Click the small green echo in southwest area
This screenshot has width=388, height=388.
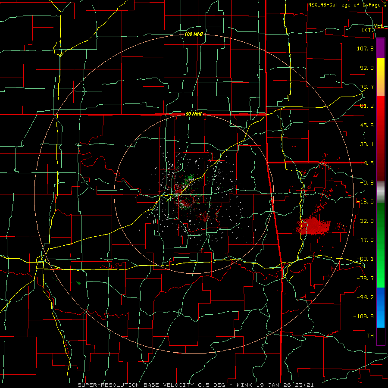pyautogui.click(x=78, y=282)
